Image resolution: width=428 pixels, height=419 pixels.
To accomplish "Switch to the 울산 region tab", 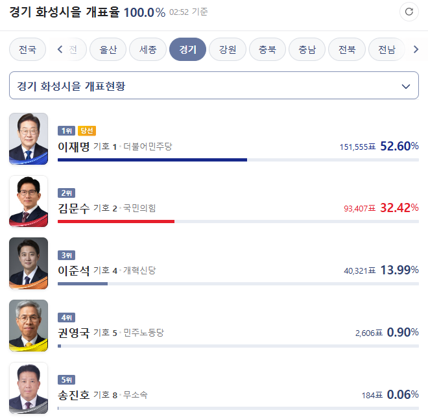I will coord(108,49).
